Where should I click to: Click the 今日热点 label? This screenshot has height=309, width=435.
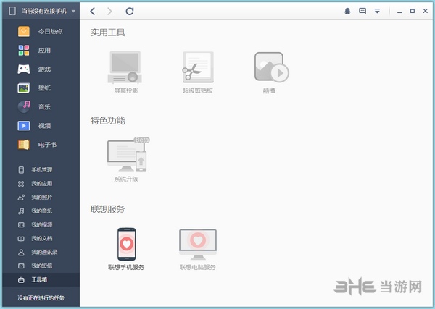tap(51, 31)
